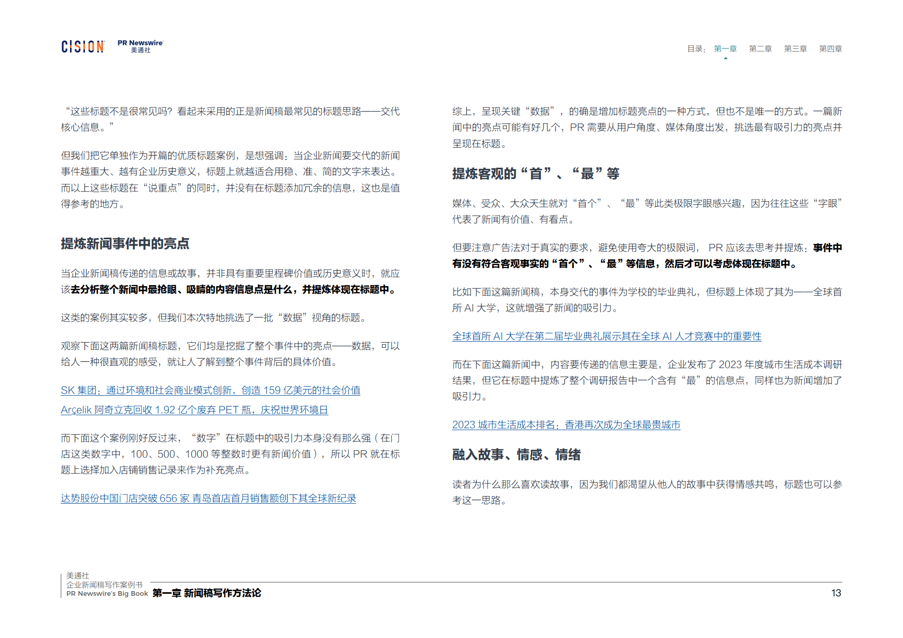Click the footer text PR Newswire's Big Book
This screenshot has height=638, width=903.
(107, 594)
